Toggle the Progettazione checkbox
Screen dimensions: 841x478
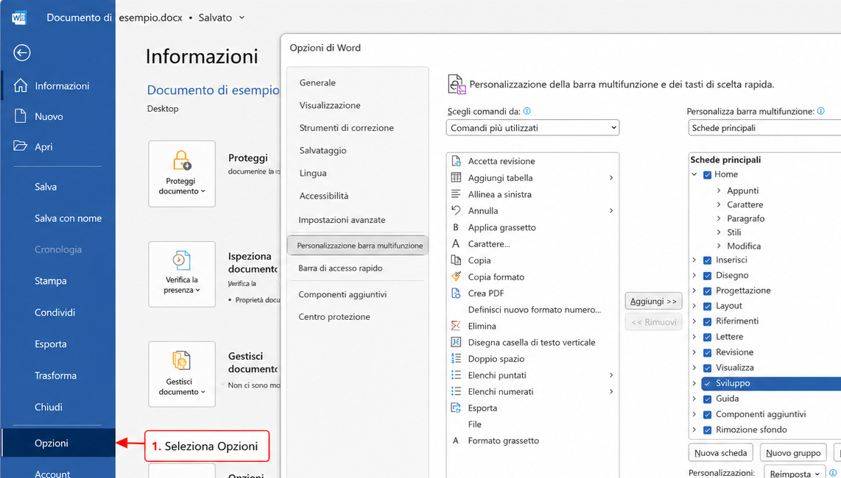(707, 291)
